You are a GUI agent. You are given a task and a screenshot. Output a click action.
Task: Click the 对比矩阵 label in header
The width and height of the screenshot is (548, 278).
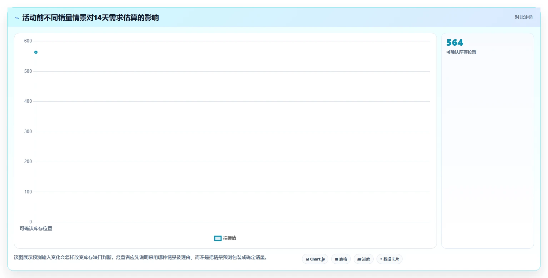click(524, 17)
